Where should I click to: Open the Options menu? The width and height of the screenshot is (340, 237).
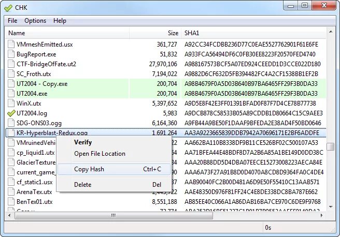pos(35,21)
